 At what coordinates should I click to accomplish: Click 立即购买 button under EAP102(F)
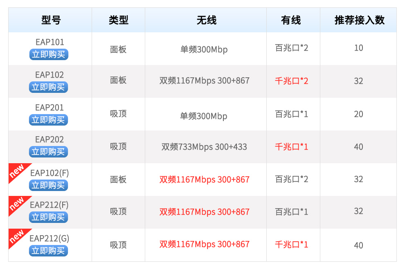49,185
